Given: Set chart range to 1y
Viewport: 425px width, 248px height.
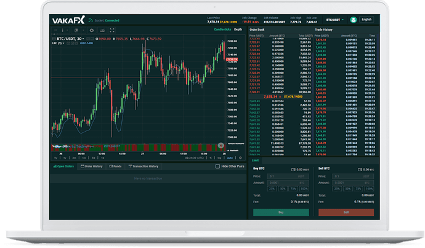Looking at the screenshot, I should 65,158.
